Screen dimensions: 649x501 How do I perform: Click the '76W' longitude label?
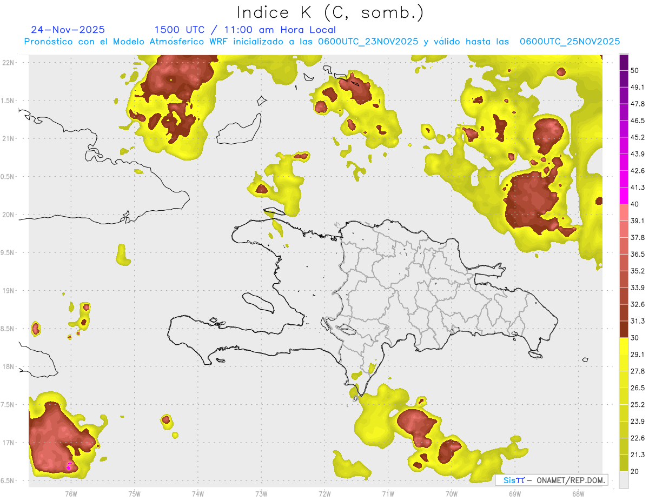coord(71,493)
